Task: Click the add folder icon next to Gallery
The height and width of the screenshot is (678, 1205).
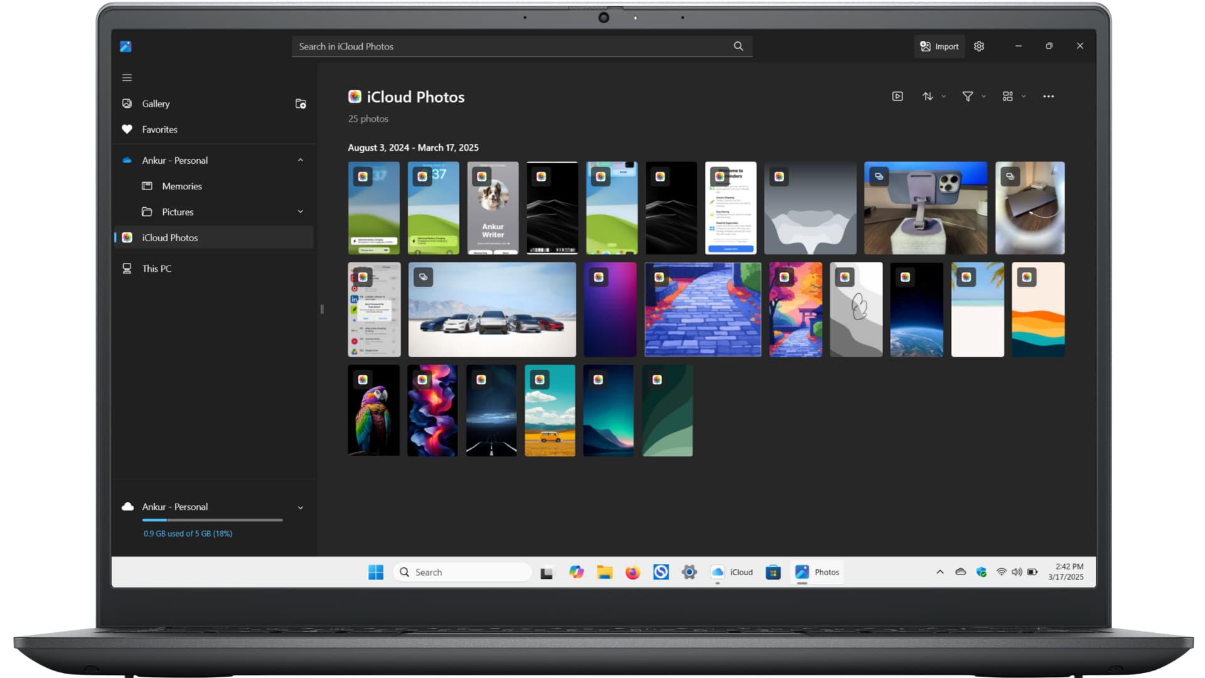Action: [301, 104]
